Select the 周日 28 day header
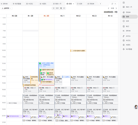The image size is (138, 125). [x=14, y=16]
